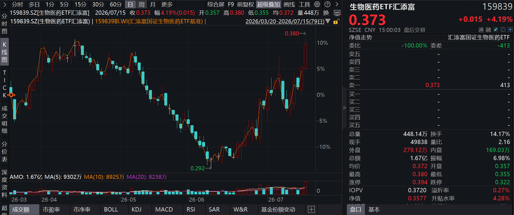Viewport: 514px width, 215px height.
Task: Open the settings gear in chart toolbar
Action: click(317, 4)
